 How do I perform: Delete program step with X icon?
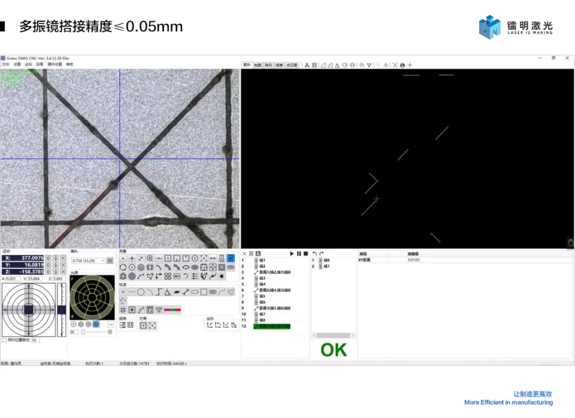coord(244,253)
